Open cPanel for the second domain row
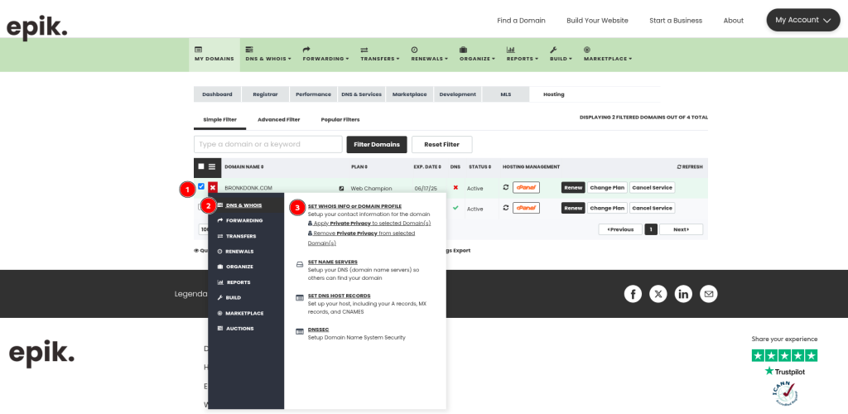Image resolution: width=848 pixels, height=414 pixels. click(x=526, y=208)
